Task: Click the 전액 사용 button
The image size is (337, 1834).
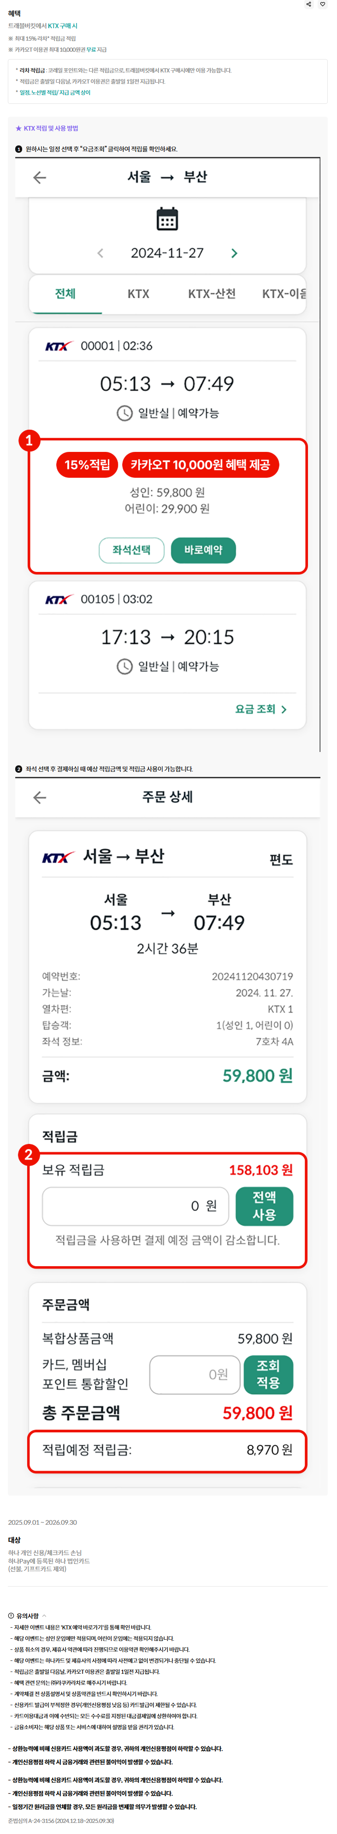Action: (x=265, y=1207)
